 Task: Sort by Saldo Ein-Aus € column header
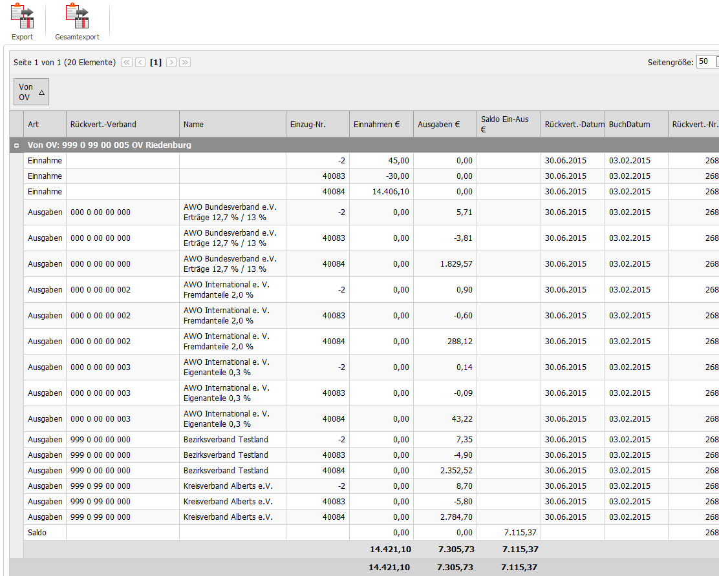[x=509, y=124]
